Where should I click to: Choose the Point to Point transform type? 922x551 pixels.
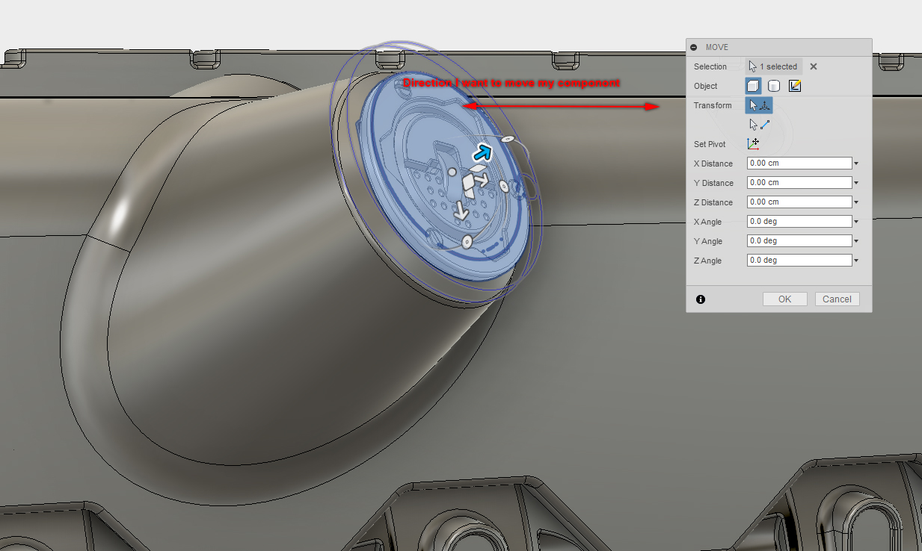click(x=759, y=125)
